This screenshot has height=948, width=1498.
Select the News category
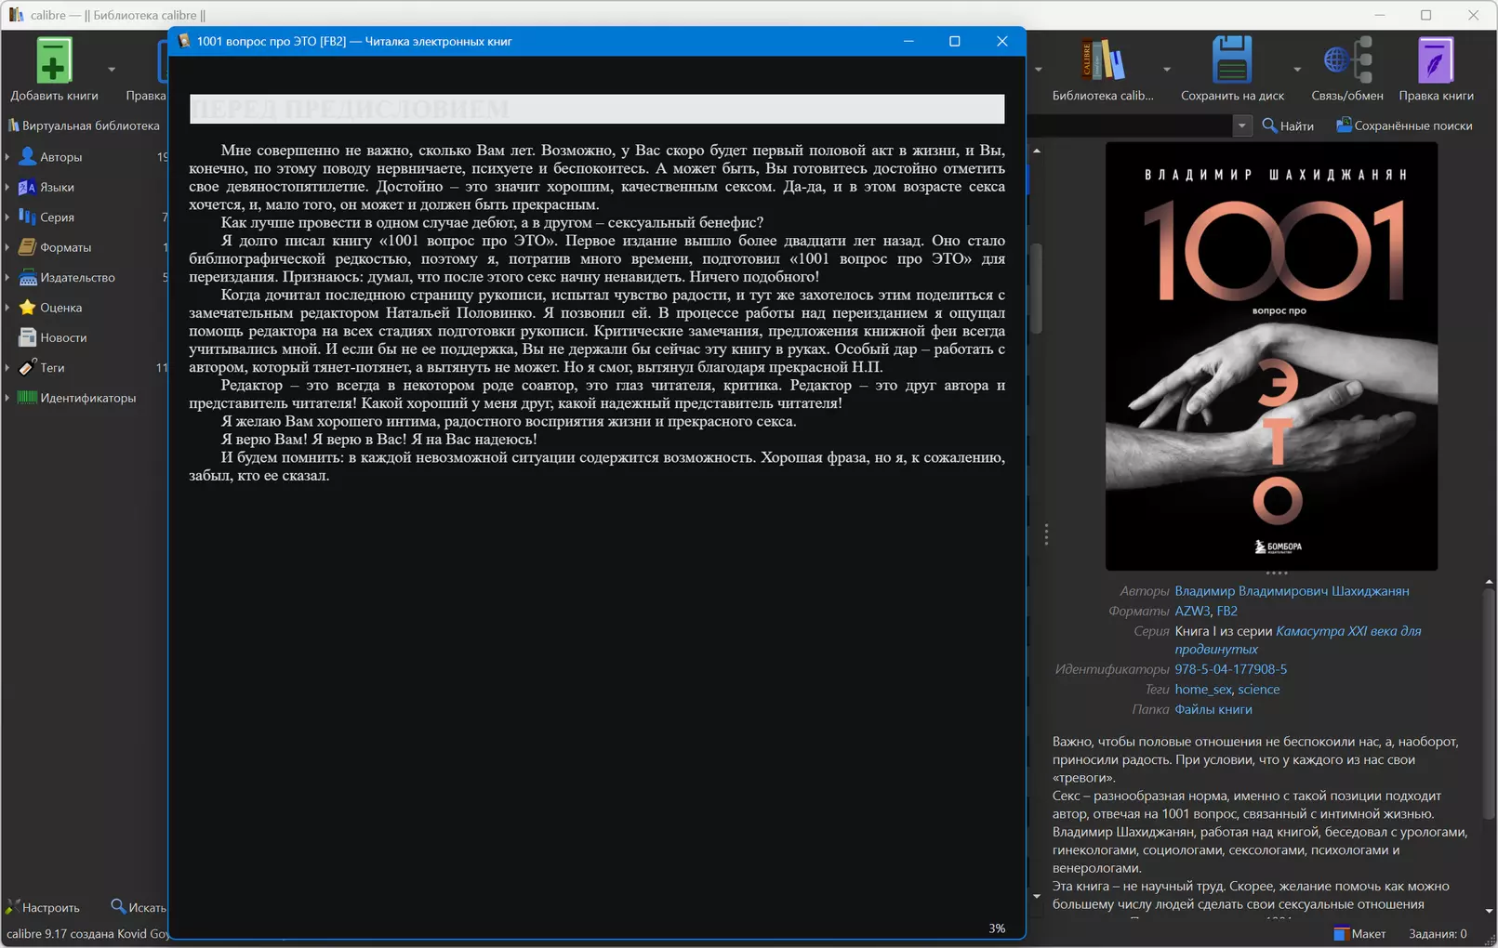(x=63, y=337)
